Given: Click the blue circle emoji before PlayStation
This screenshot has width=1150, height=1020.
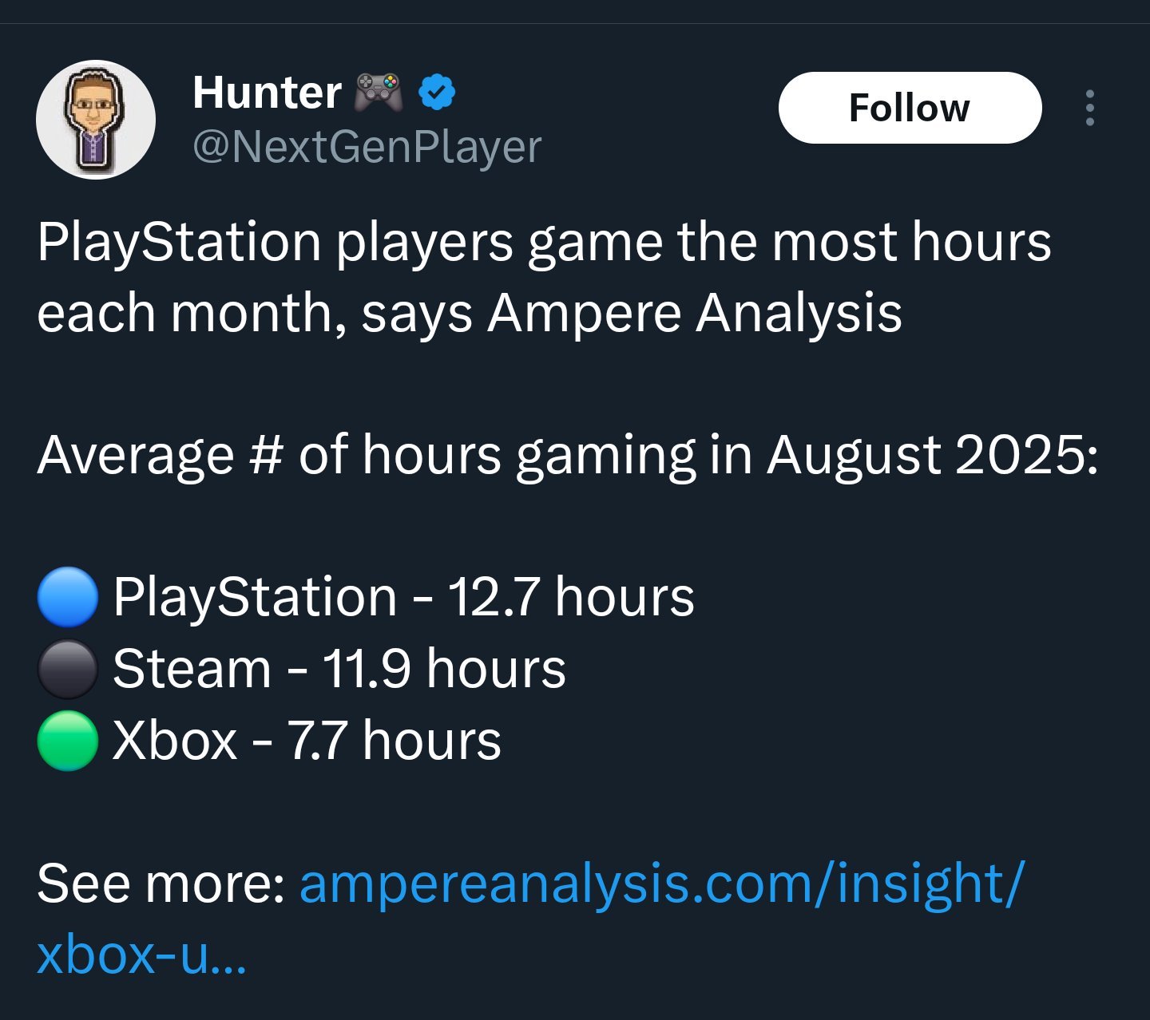Looking at the screenshot, I should pyautogui.click(x=68, y=597).
